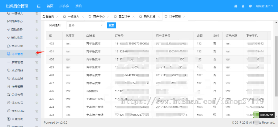Open 订单管理 in the sidebar menu
The image size is (278, 127).
pos(17,54)
